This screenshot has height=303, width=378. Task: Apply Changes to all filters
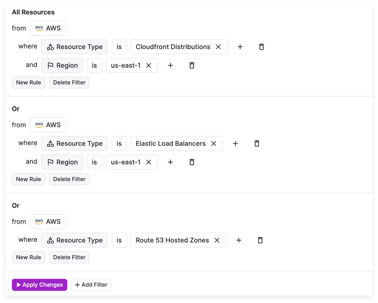pyautogui.click(x=39, y=285)
